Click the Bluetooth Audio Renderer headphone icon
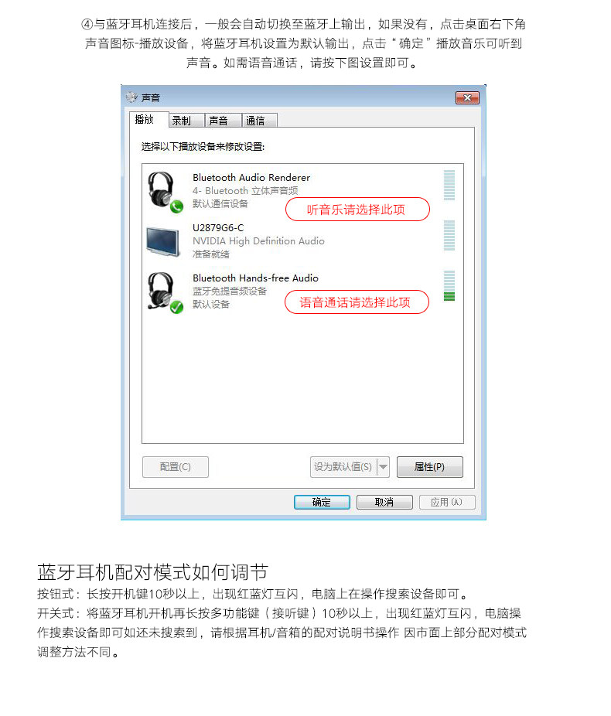Viewport: 611px width, 716px height. coord(162,190)
